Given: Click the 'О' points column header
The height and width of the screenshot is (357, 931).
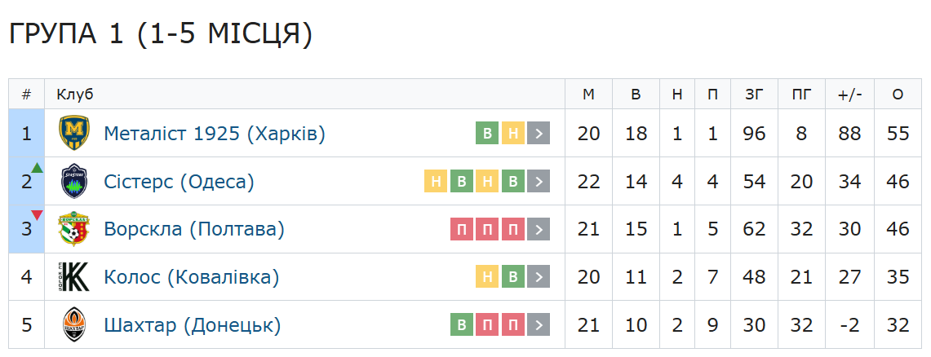Looking at the screenshot, I should [898, 95].
